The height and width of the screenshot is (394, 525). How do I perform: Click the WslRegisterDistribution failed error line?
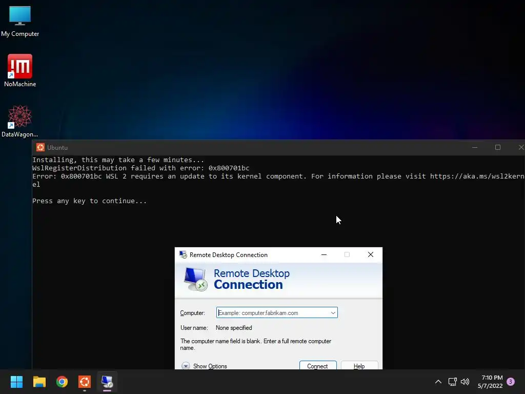[140, 168]
